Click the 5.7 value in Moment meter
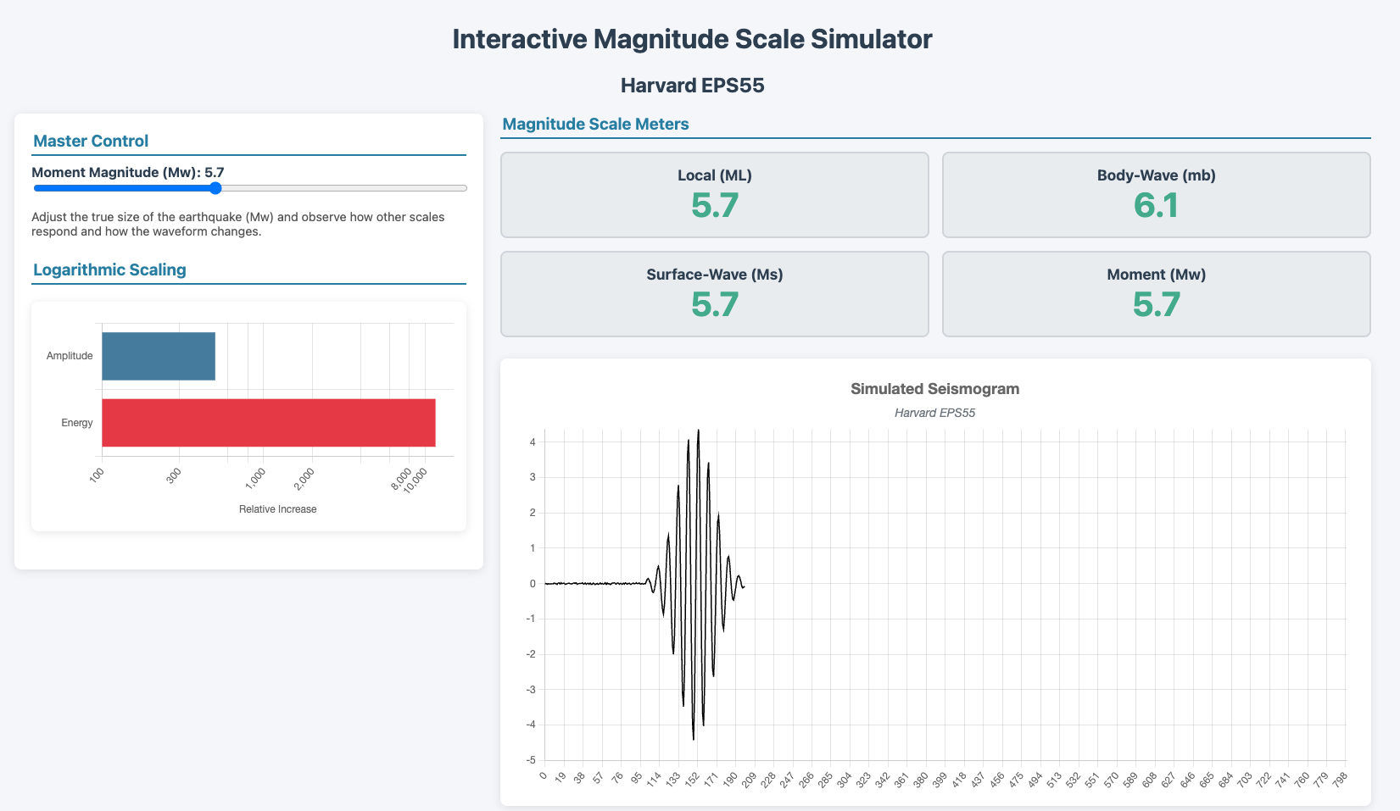Viewport: 1400px width, 811px height. 1156,306
